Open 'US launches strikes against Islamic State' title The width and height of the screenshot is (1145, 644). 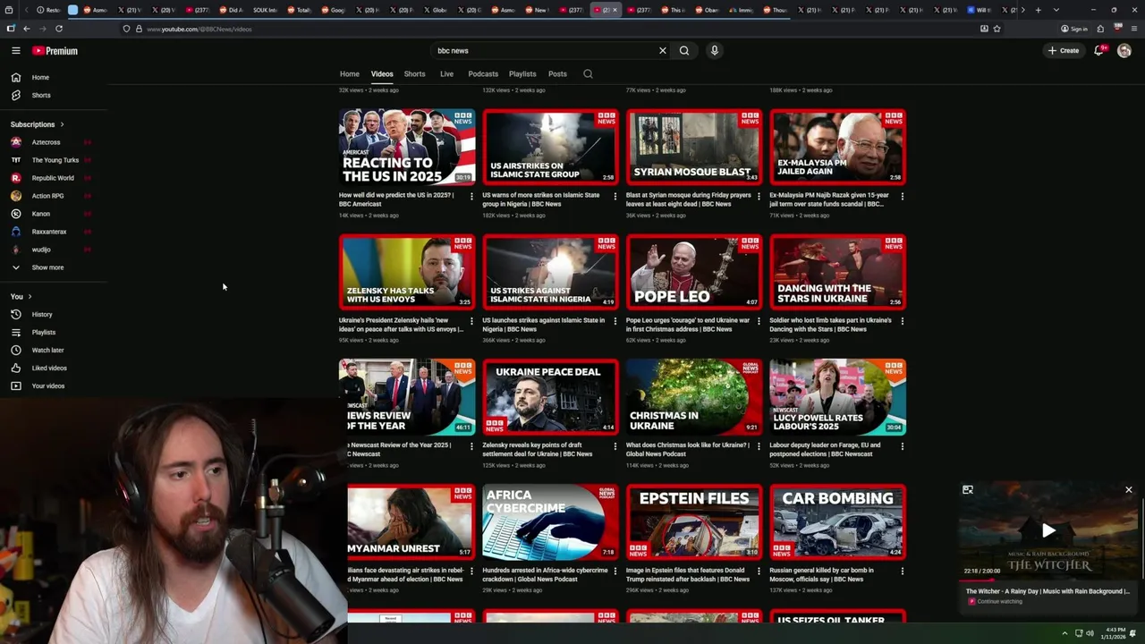click(544, 325)
